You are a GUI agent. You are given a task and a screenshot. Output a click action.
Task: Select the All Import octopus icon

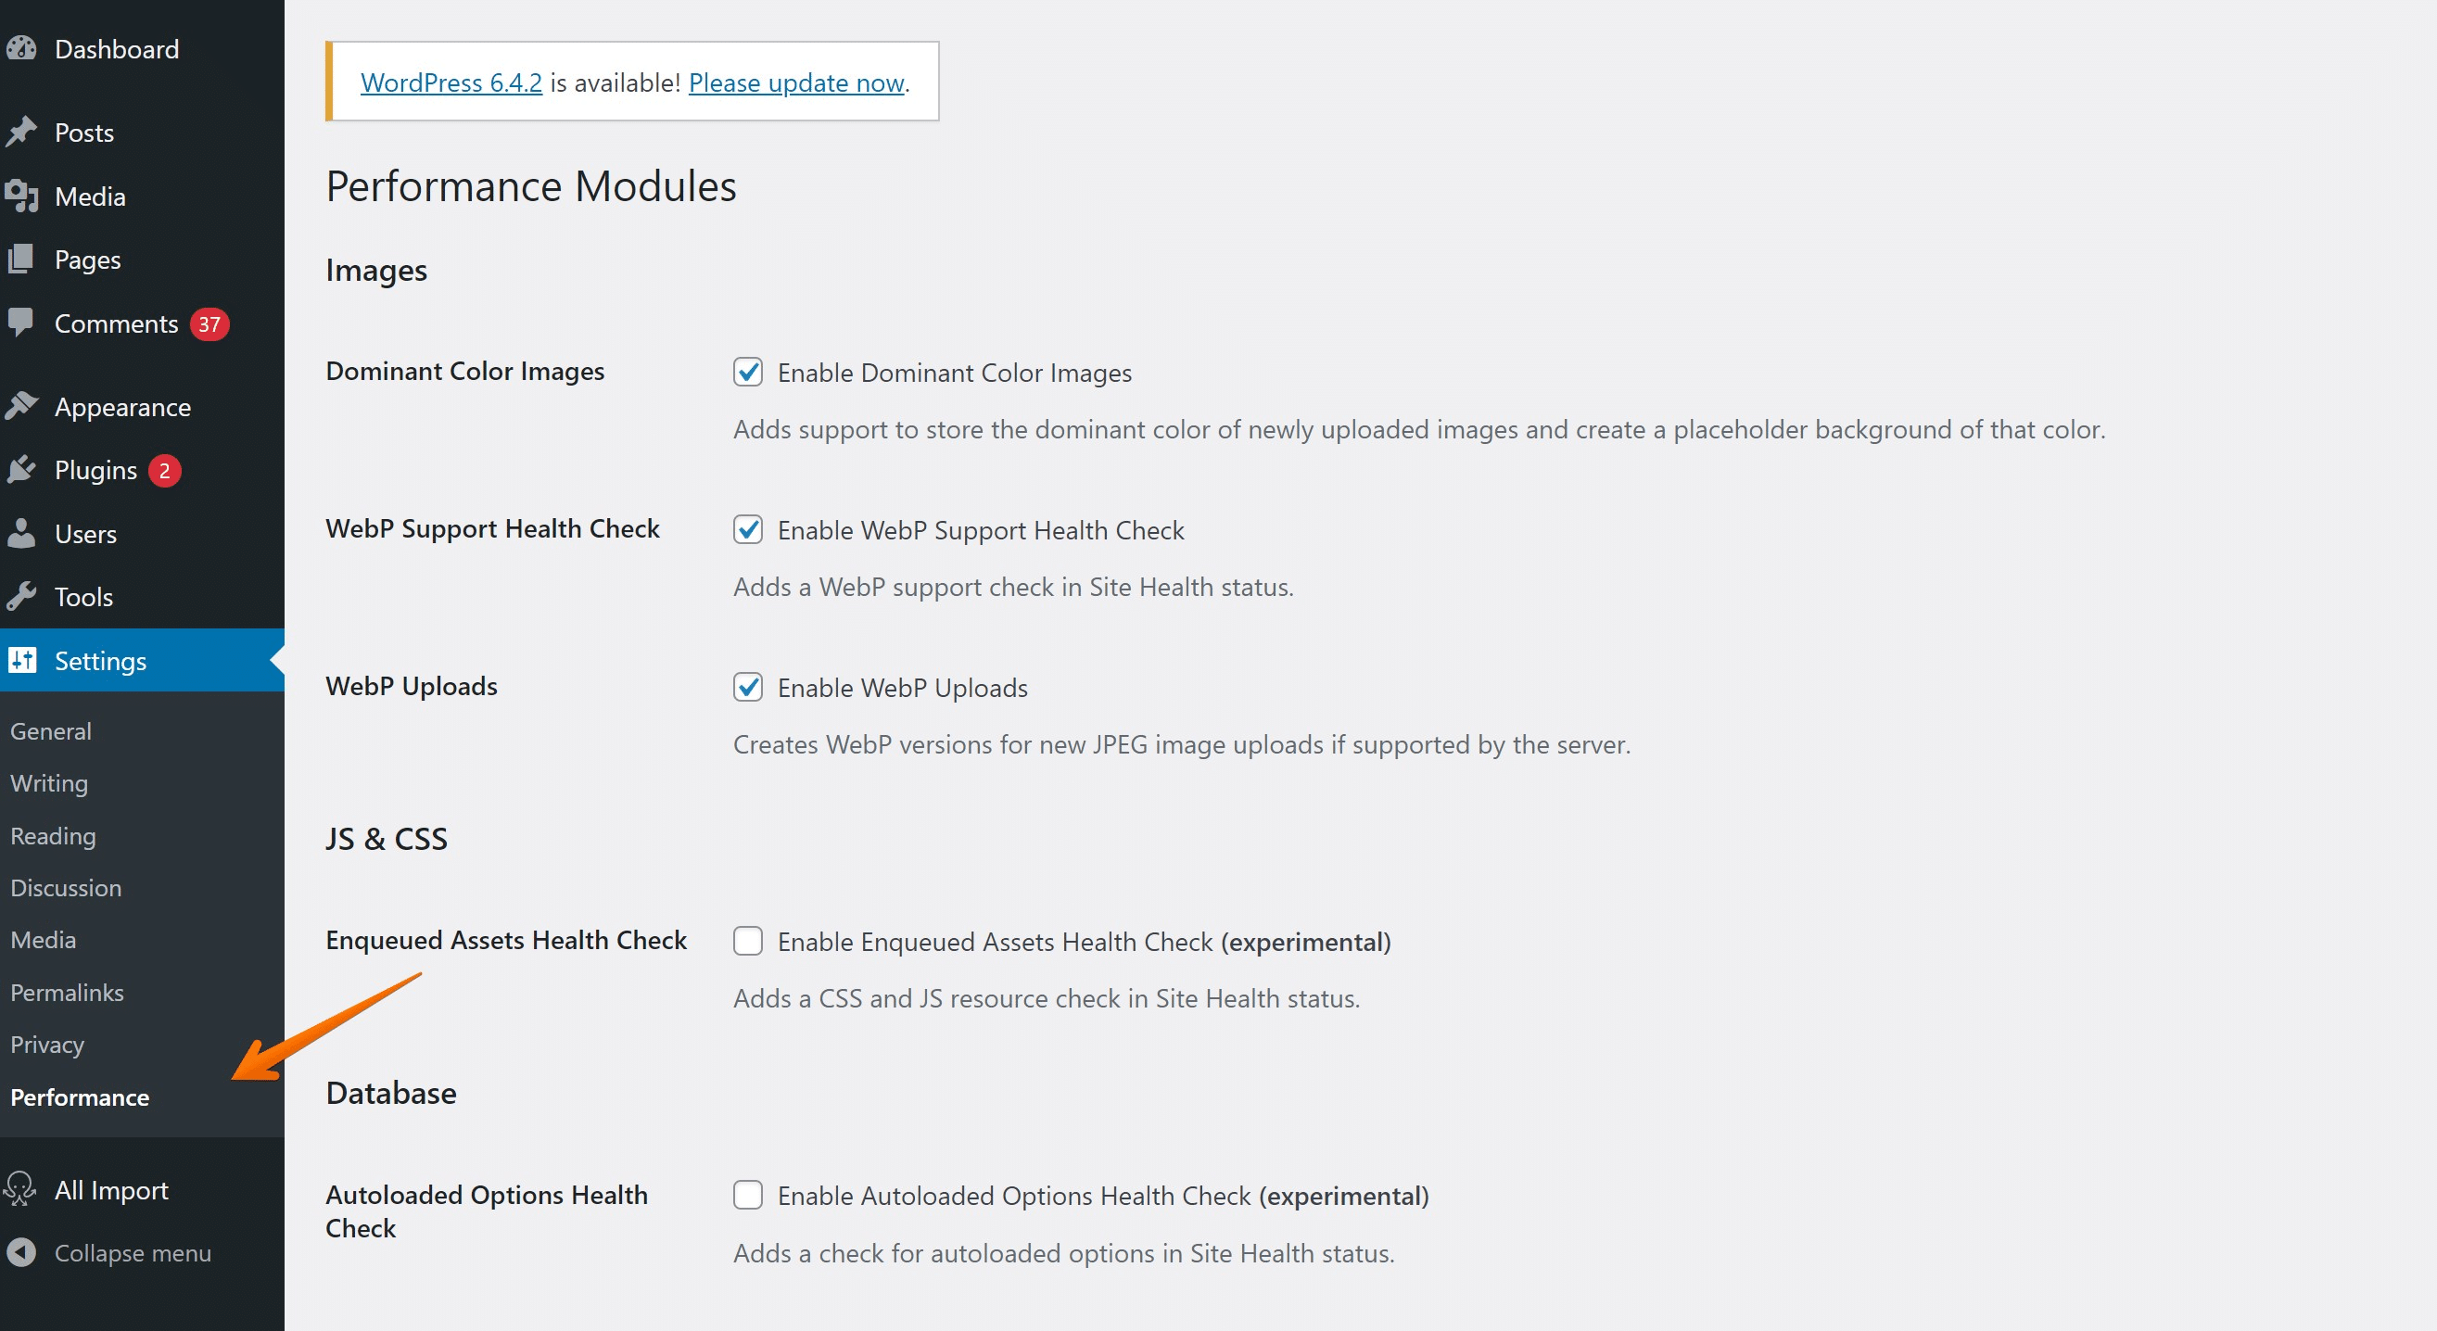22,1189
